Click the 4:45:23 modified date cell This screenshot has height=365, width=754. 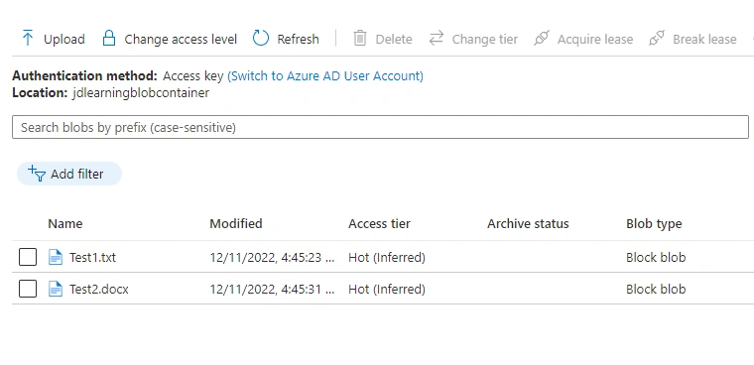272,257
